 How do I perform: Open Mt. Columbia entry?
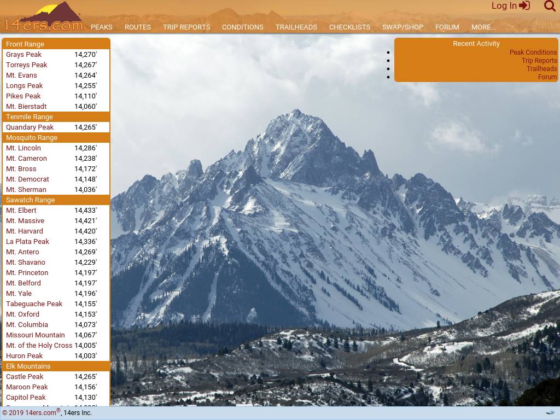[27, 324]
